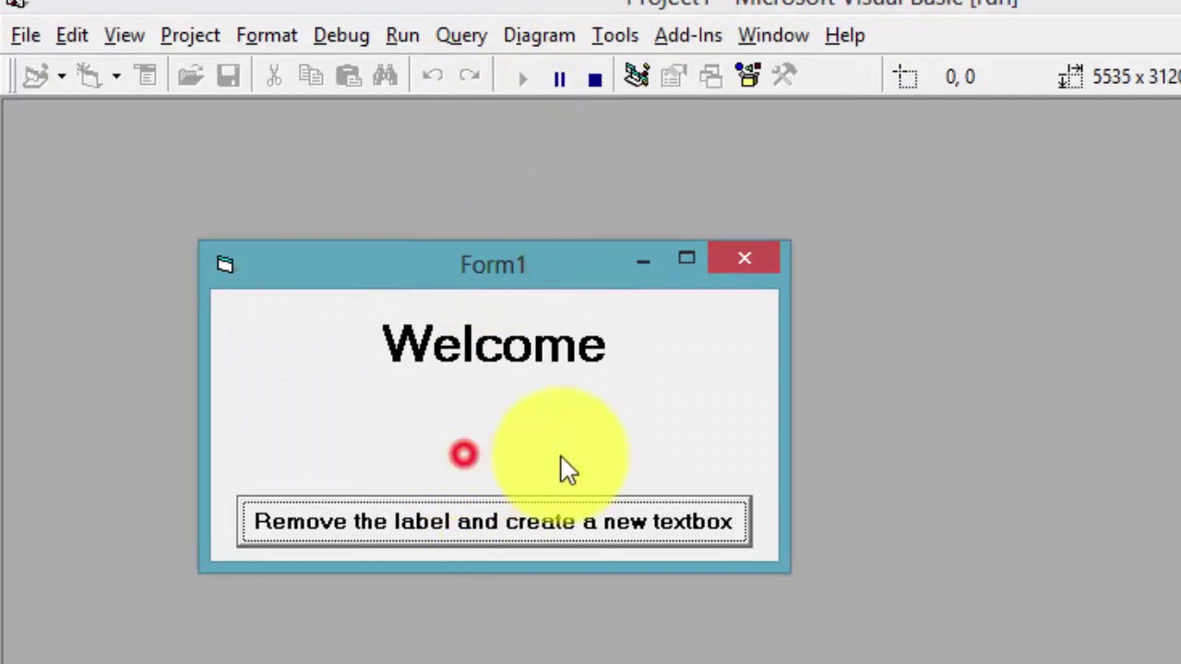The width and height of the screenshot is (1181, 664).
Task: Open the Menu Editor icon
Action: pyautogui.click(x=146, y=77)
